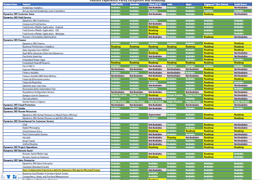Click Set up external knowledge search providers

point(44,11)
